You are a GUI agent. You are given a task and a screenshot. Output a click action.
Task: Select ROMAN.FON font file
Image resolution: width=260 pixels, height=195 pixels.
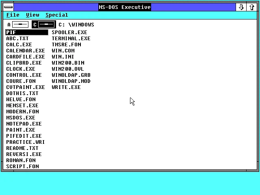point(21,160)
